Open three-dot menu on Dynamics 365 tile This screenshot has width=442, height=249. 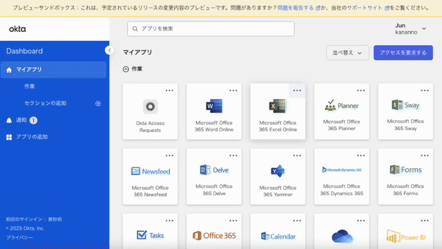pyautogui.click(x=361, y=156)
